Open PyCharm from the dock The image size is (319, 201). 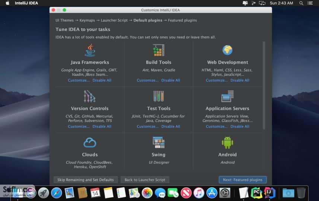(256, 192)
